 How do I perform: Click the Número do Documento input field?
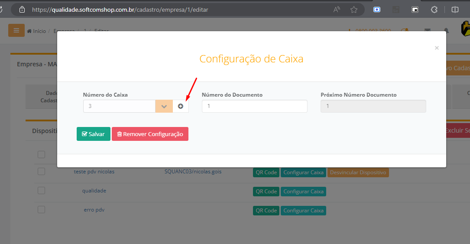coord(254,106)
